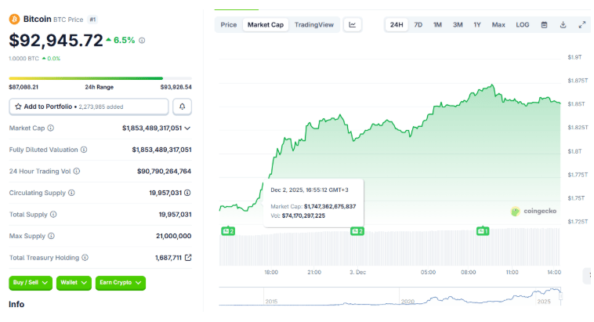594x322 pixels.
Task: Click the orange Bitcoin logo icon
Action: (14, 17)
